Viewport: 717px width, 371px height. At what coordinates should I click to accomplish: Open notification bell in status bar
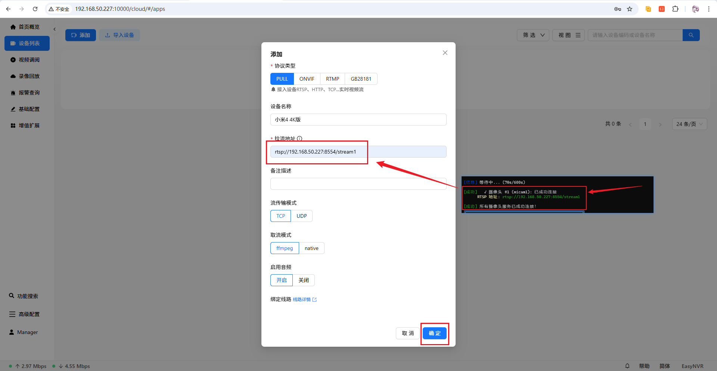click(627, 366)
